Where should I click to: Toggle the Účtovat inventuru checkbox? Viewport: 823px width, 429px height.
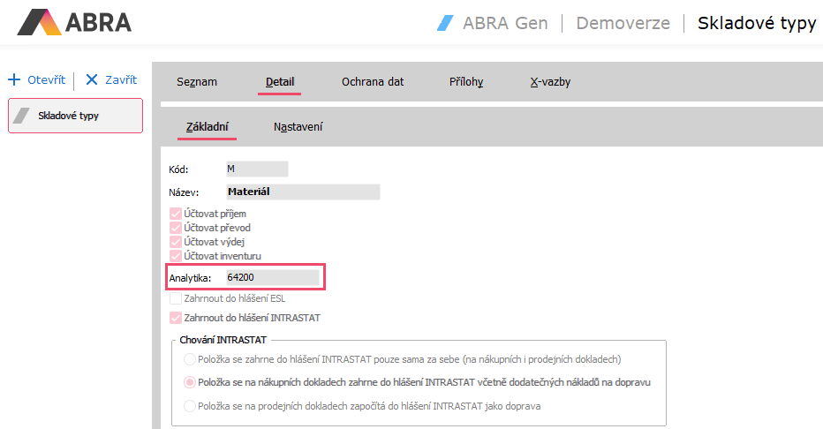pyautogui.click(x=175, y=256)
